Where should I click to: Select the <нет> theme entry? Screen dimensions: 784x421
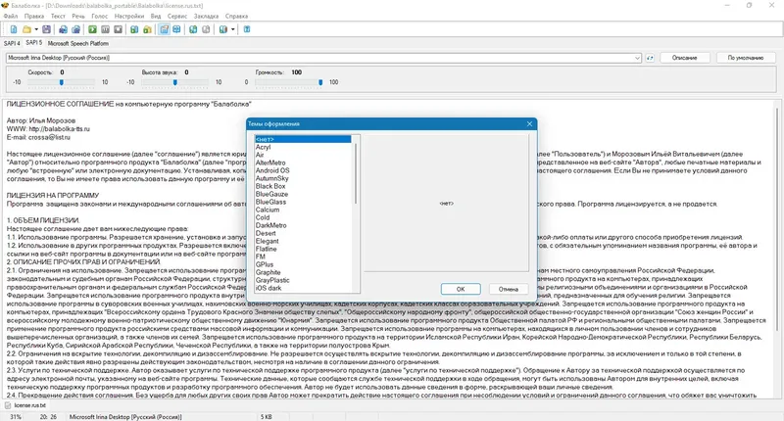point(303,139)
